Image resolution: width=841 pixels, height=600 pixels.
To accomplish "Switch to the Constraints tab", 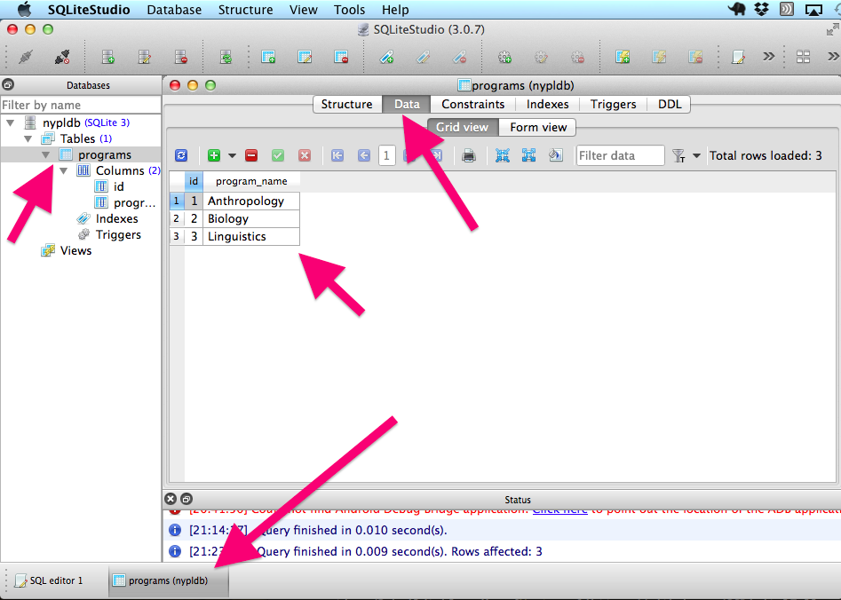I will click(473, 104).
